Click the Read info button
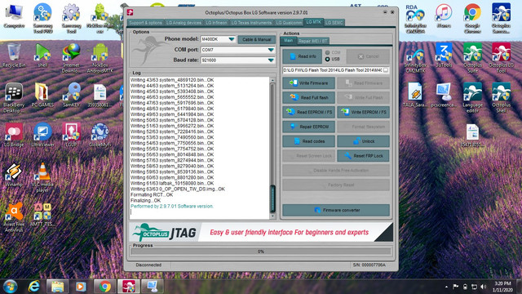Screen dimensions: 522x294 (x=303, y=56)
